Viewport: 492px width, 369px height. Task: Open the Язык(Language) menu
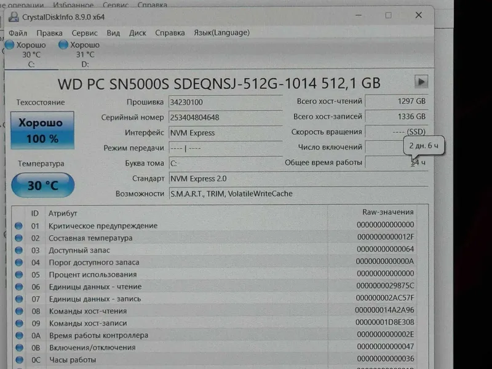(221, 33)
